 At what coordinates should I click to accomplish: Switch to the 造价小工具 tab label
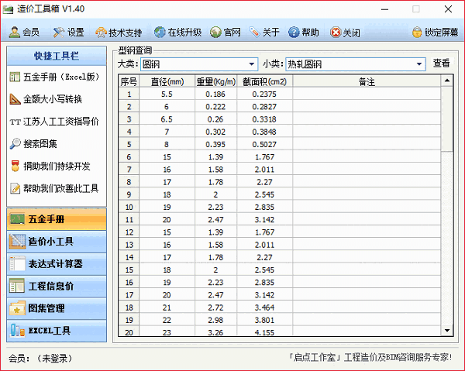click(50, 242)
